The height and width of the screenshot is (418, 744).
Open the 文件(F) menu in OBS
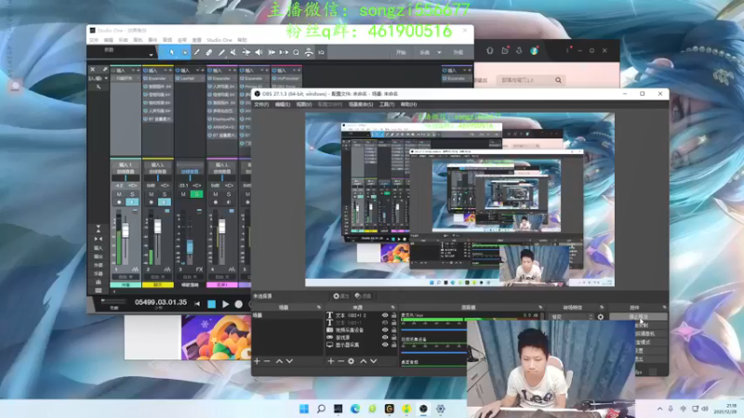[x=261, y=104]
